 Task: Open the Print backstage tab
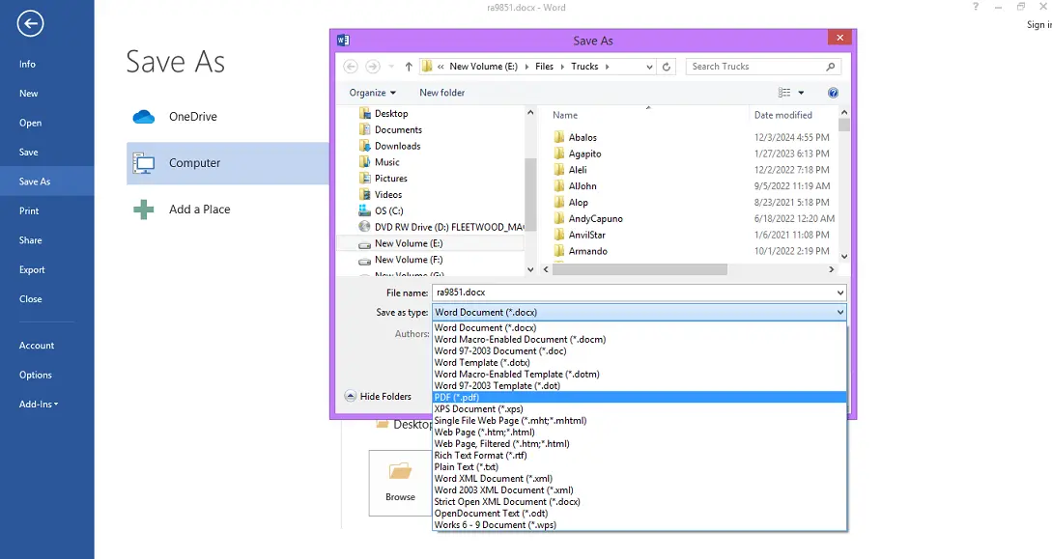pyautogui.click(x=47, y=210)
